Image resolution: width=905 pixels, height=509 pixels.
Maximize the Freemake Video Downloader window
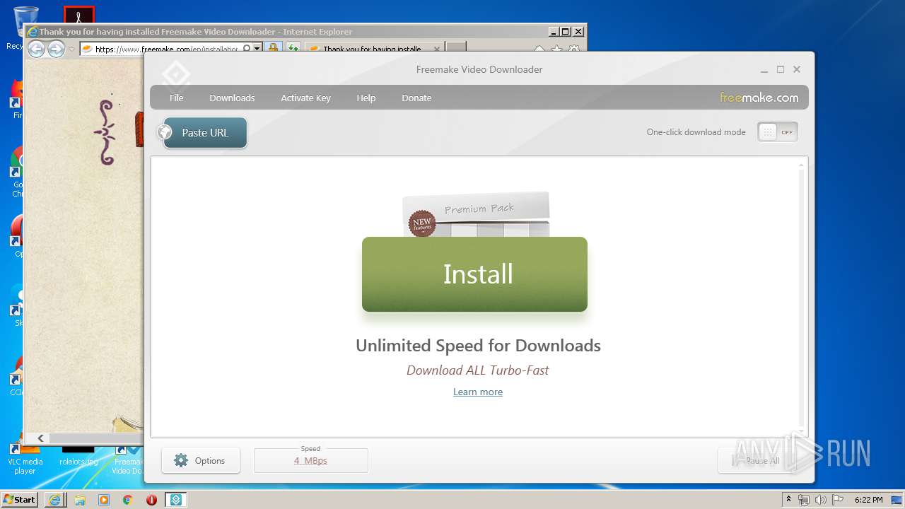pyautogui.click(x=781, y=69)
